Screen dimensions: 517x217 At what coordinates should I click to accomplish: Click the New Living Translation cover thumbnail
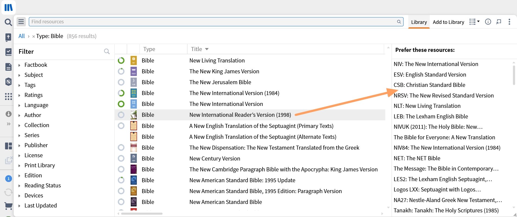pos(133,61)
